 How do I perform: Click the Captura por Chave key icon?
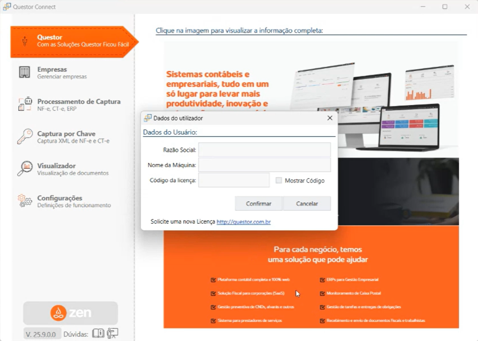click(25, 136)
